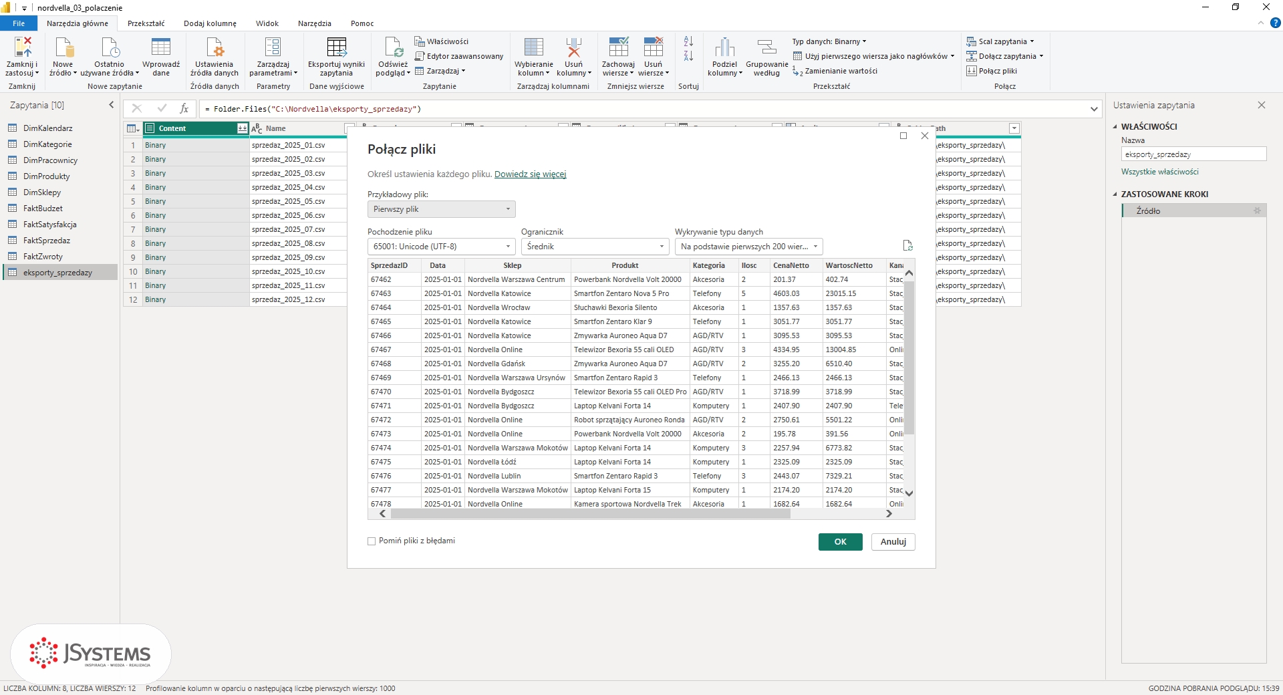
Task: Sort ascending with A-Z icon
Action: point(688,41)
